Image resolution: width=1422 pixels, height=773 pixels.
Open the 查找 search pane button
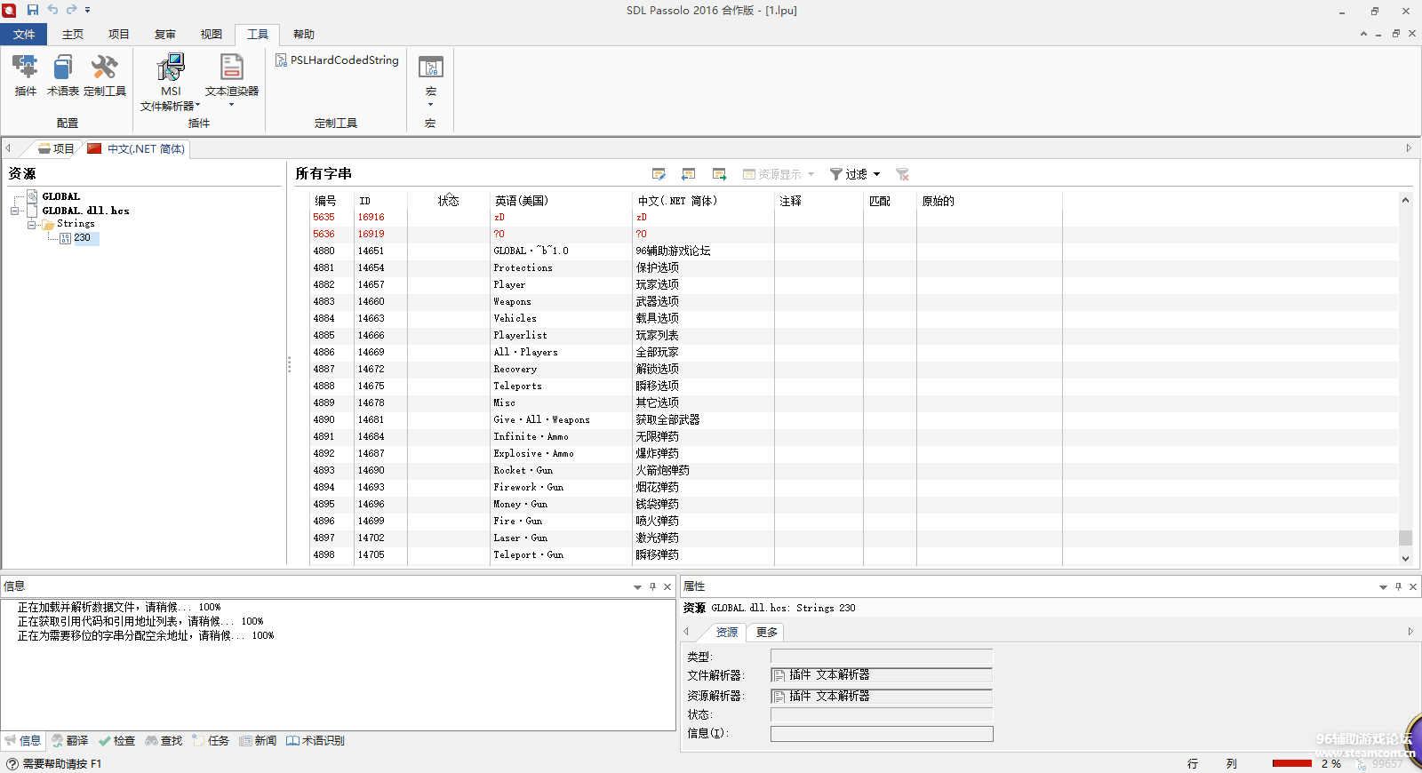pyautogui.click(x=164, y=740)
